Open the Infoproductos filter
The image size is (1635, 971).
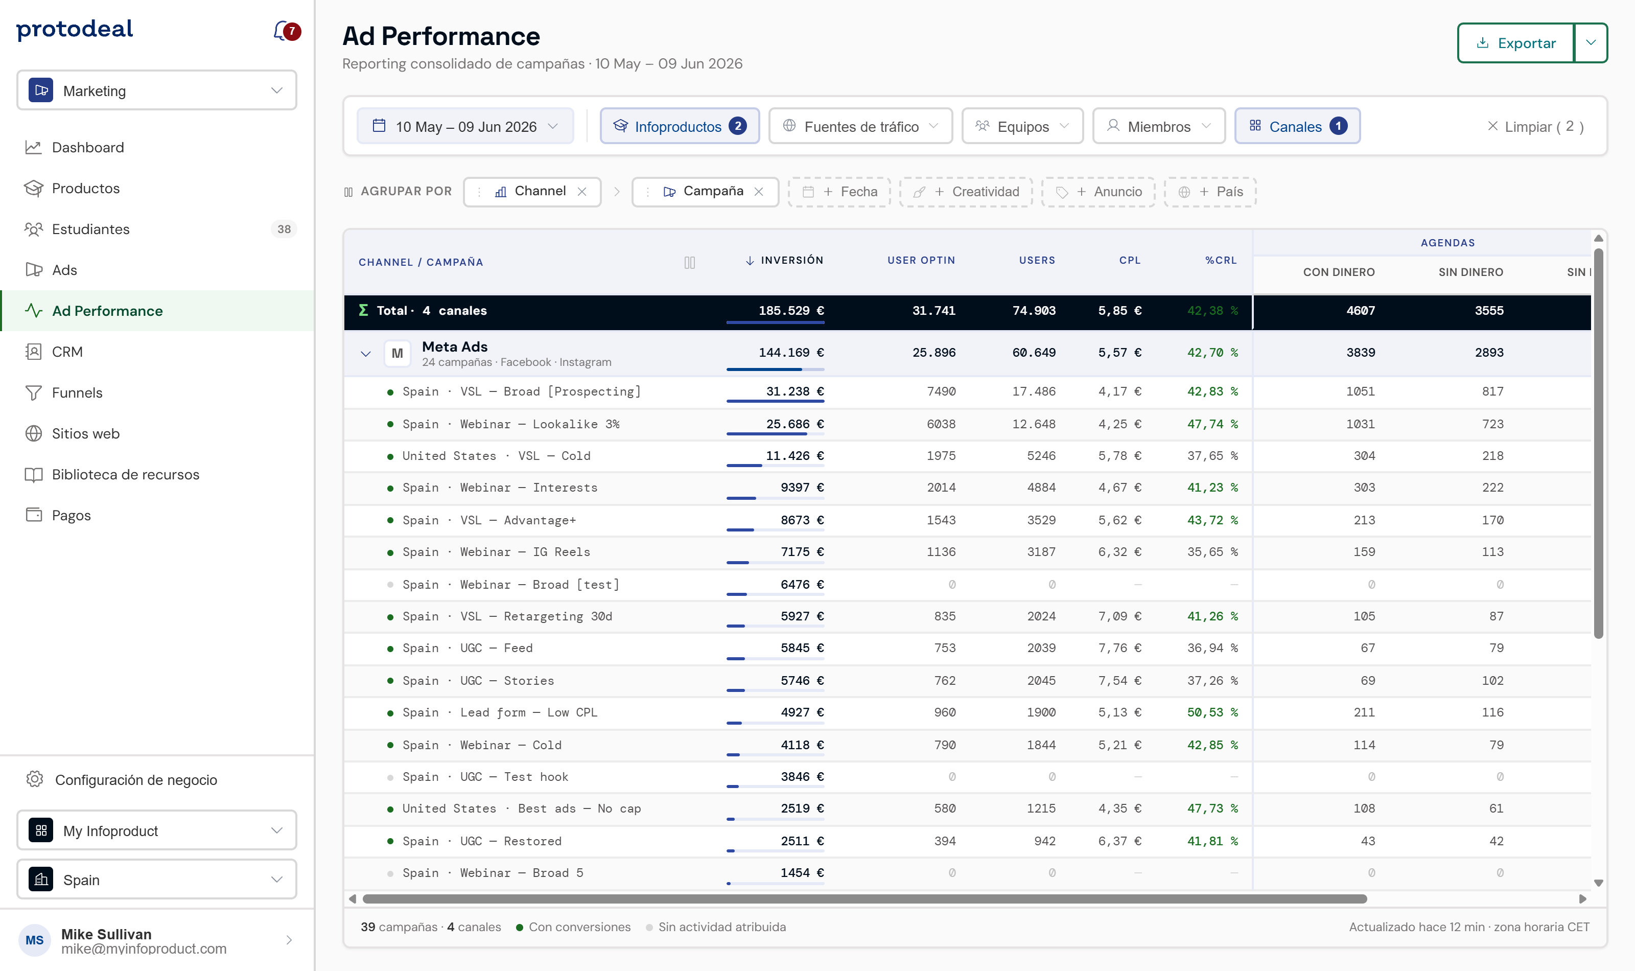[x=680, y=126]
